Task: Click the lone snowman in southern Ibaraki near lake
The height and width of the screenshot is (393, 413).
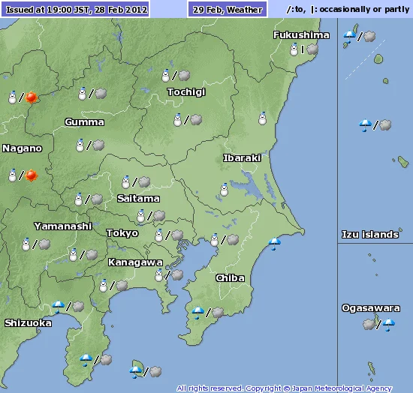Action: tap(225, 190)
